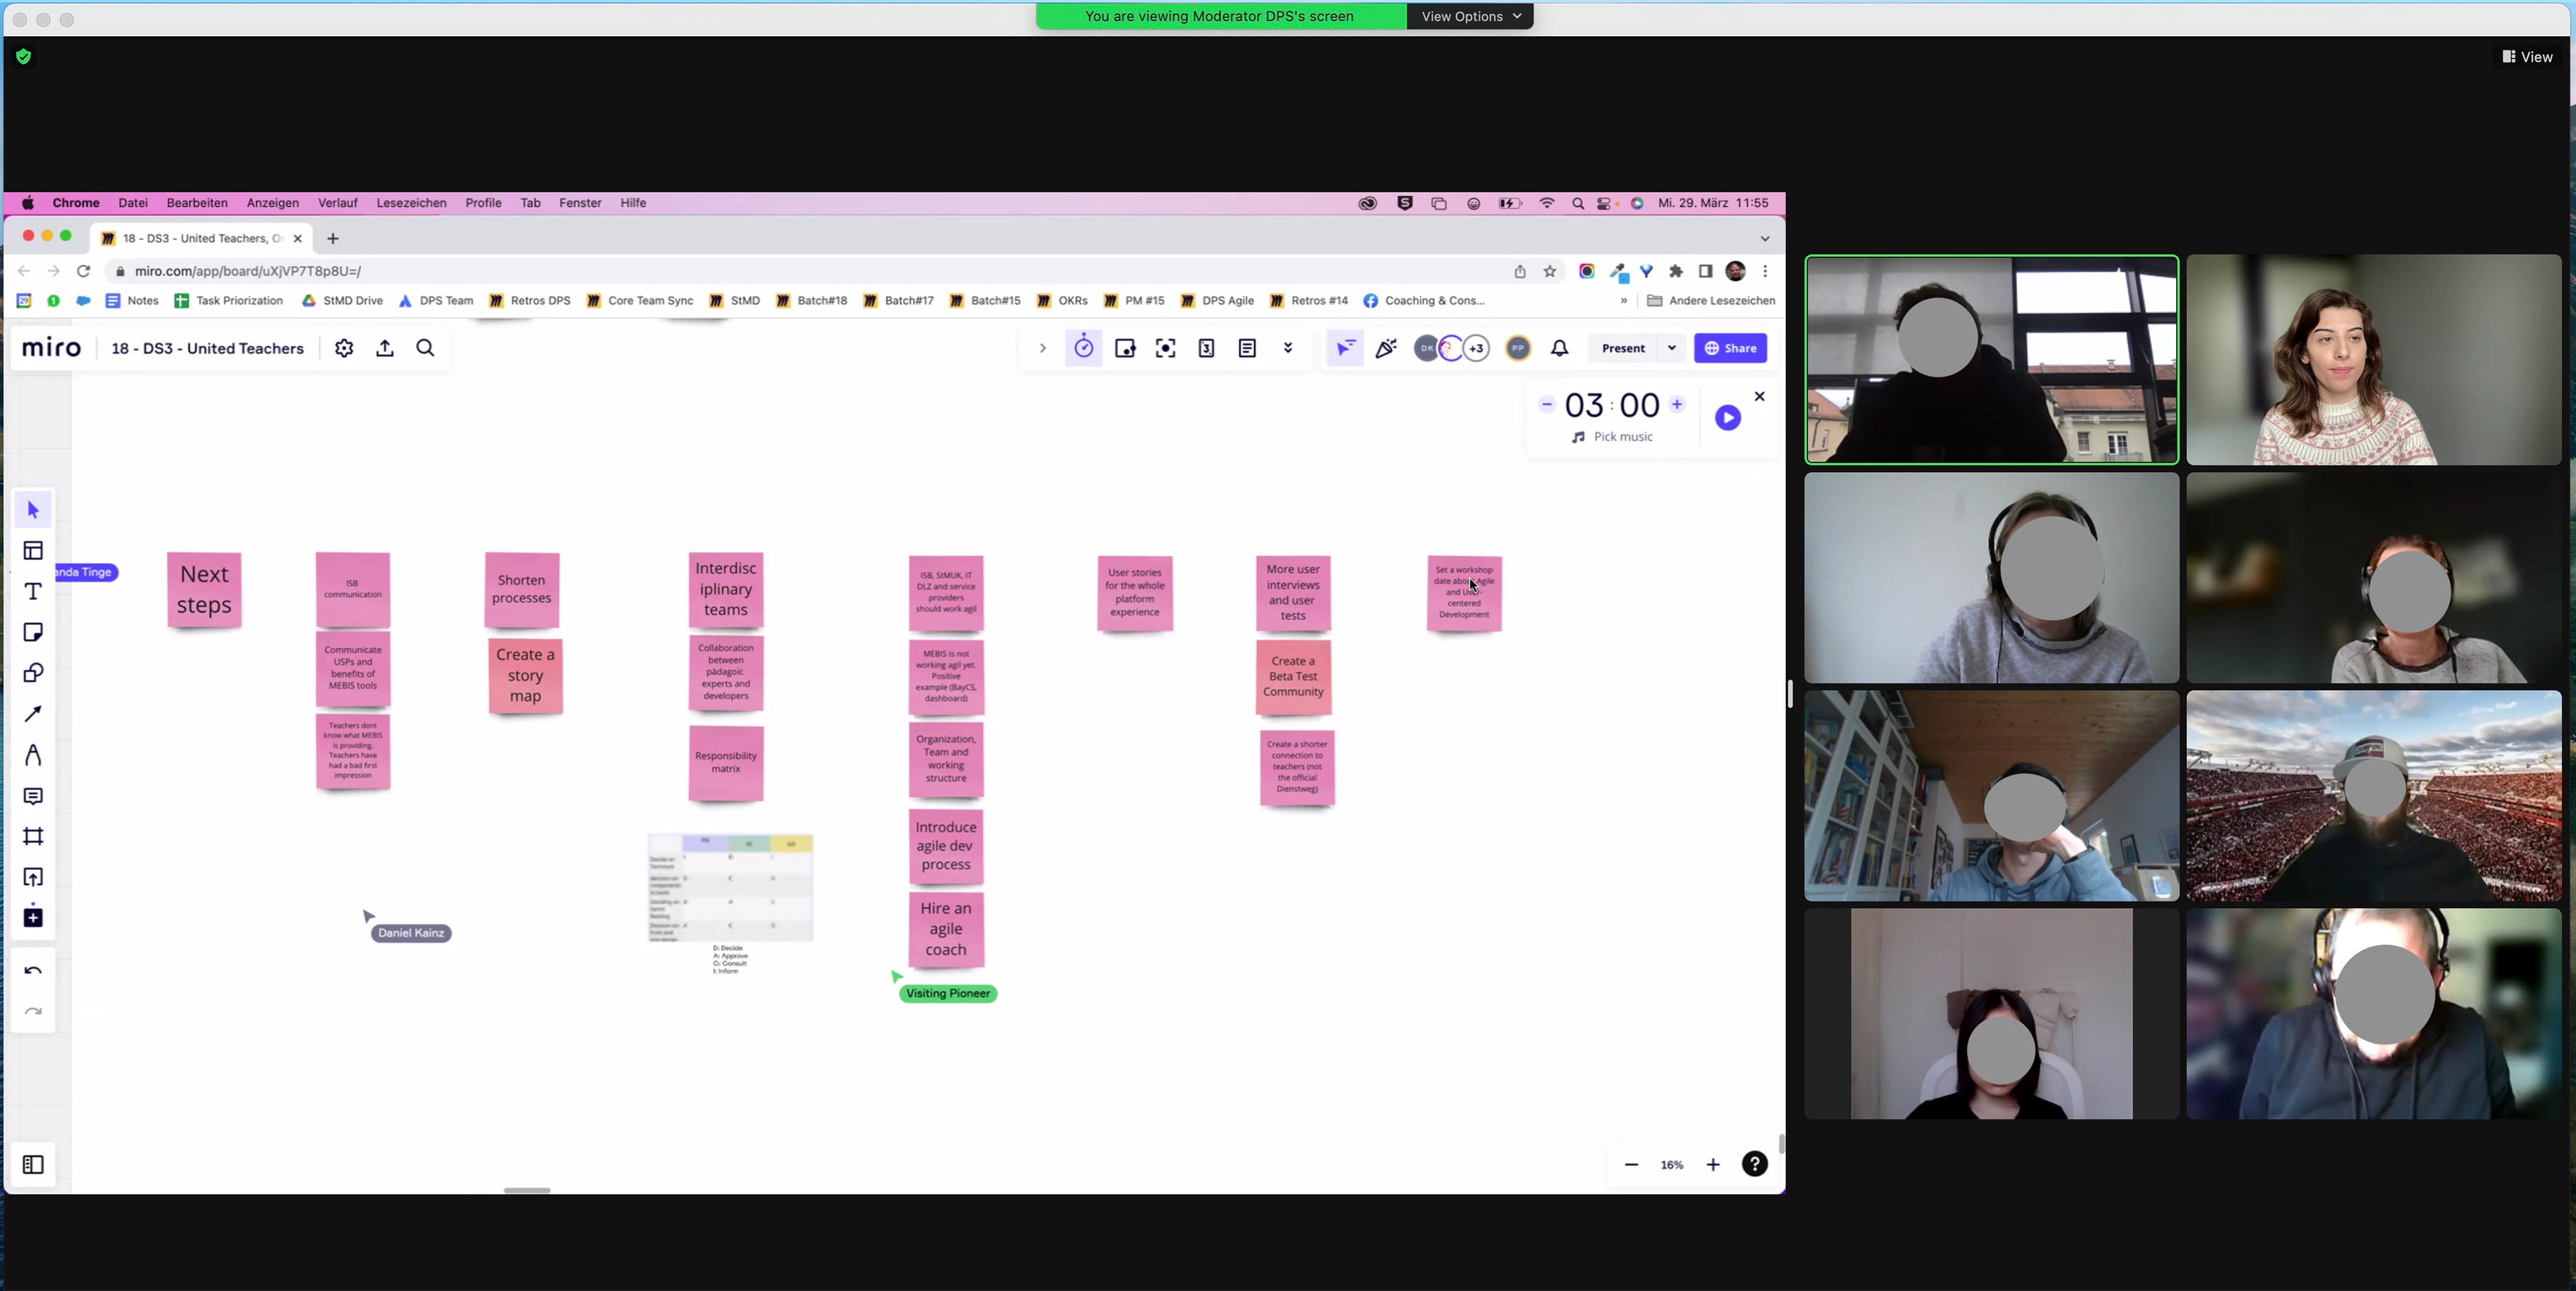The image size is (2576, 1291).
Task: Select the Frame tool
Action: (x=33, y=836)
